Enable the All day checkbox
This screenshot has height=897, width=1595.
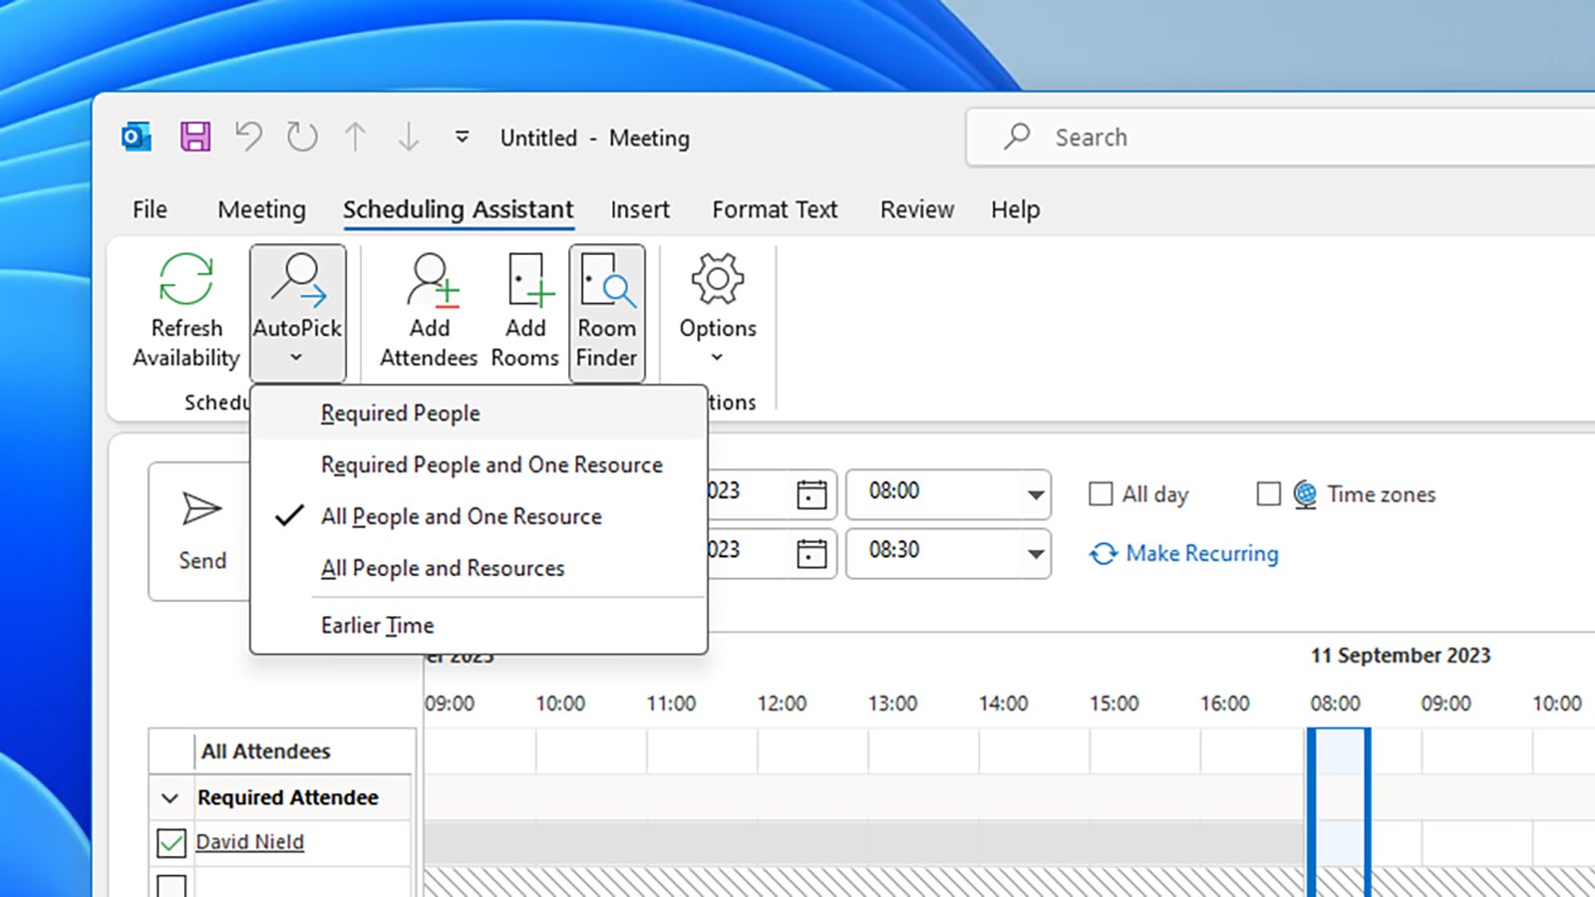point(1101,493)
